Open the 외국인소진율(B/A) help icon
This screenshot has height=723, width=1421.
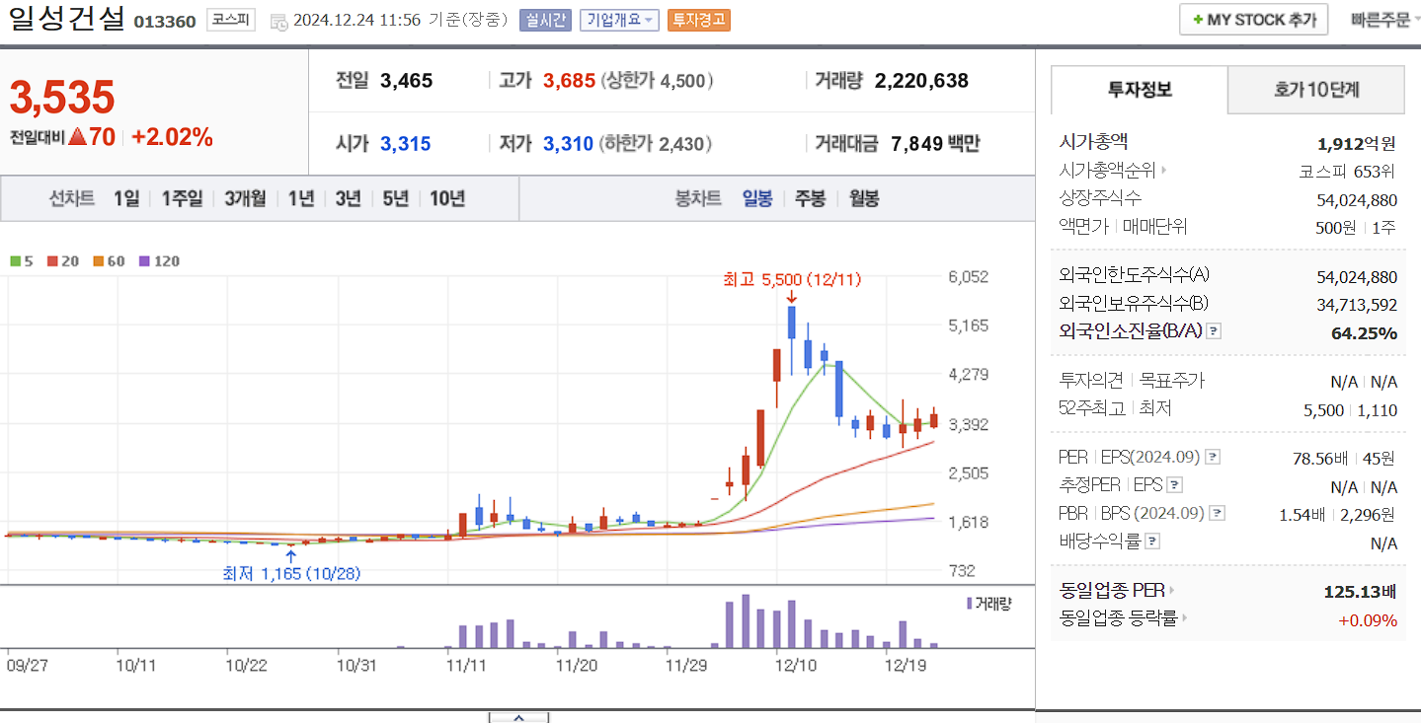(1213, 331)
